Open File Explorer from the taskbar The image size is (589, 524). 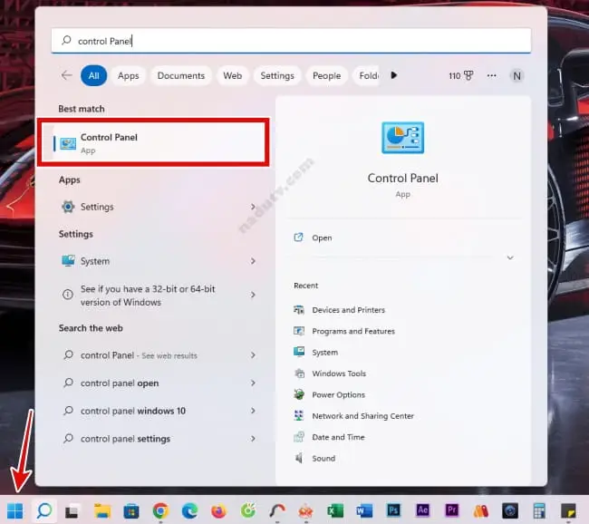tap(101, 510)
